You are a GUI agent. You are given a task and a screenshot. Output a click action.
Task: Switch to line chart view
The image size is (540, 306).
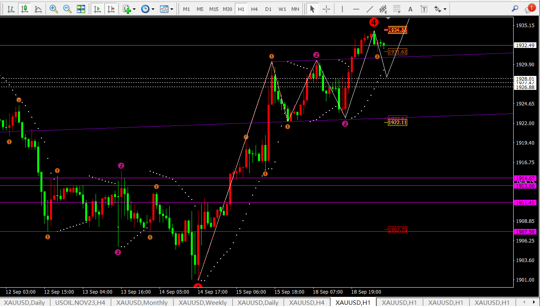[38, 9]
